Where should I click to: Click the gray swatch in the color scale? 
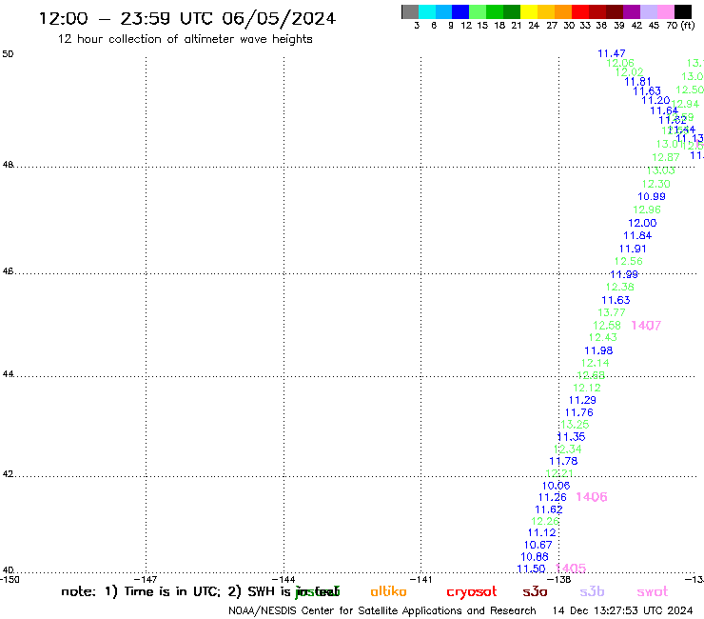pos(410,11)
